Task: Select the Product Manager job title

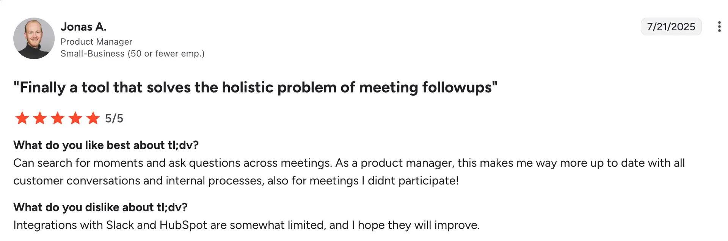Action: pos(96,41)
